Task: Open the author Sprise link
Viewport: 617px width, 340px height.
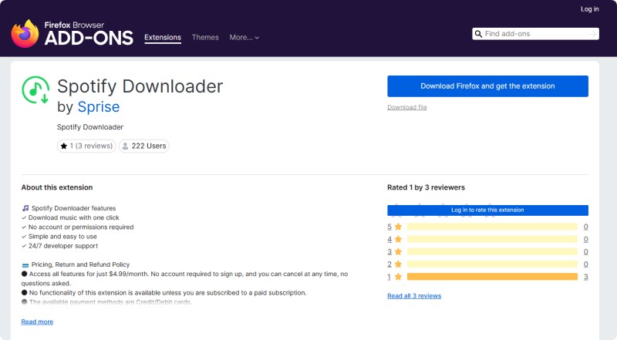Action: (99, 107)
